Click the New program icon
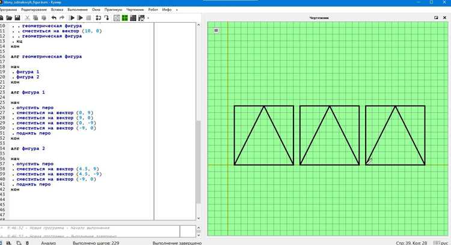The height and width of the screenshot is (245, 451). click(1, 18)
